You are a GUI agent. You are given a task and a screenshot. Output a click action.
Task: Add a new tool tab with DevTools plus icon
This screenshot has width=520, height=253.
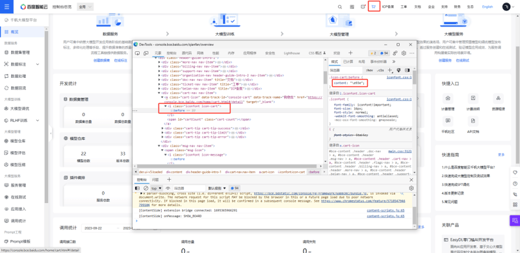[x=350, y=53]
